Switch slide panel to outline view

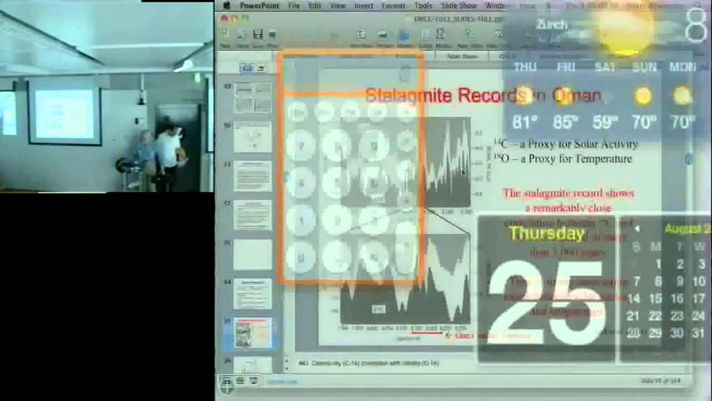[x=260, y=68]
